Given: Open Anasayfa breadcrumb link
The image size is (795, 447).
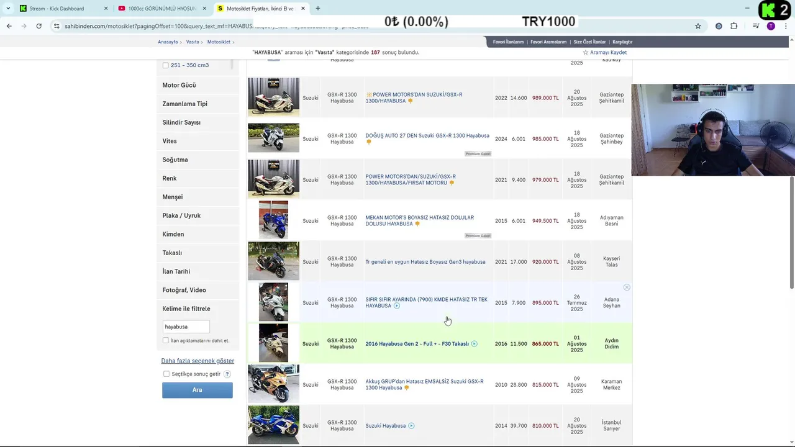Looking at the screenshot, I should (x=168, y=42).
